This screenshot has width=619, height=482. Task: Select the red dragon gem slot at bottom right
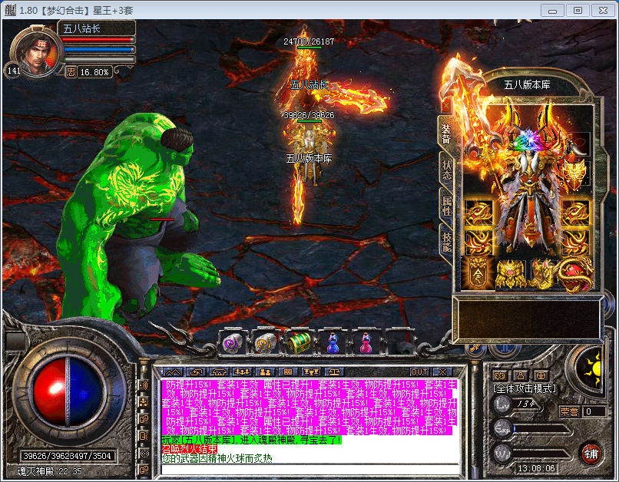tap(576, 274)
